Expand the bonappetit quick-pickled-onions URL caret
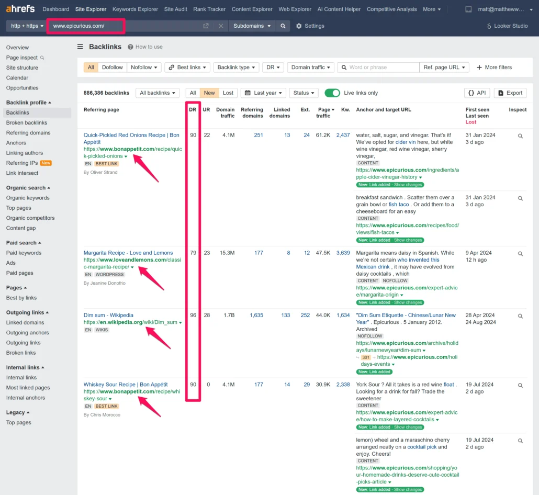The image size is (539, 495). 126,156
